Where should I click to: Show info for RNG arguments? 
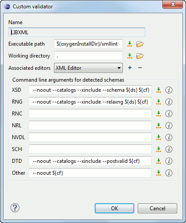[169, 102]
